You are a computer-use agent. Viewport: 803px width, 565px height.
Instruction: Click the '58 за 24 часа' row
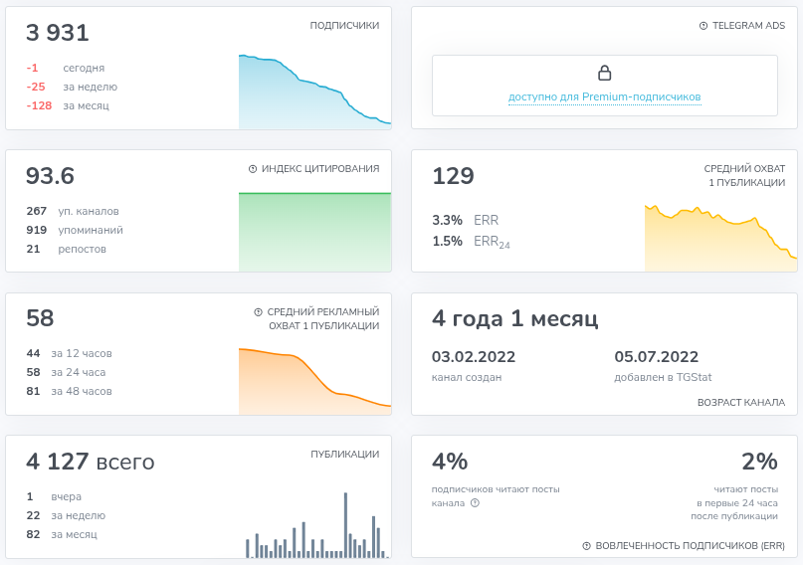[66, 373]
